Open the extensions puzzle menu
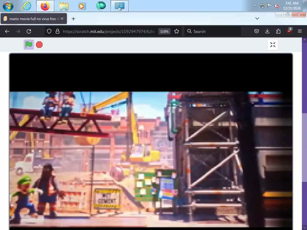The height and width of the screenshot is (230, 307). click(278, 31)
